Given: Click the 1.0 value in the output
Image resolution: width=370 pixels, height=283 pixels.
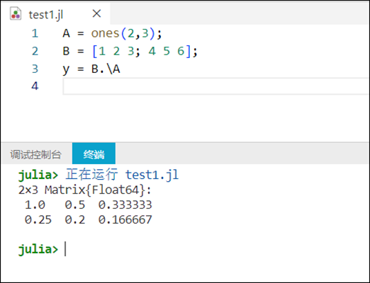Looking at the screenshot, I should tap(35, 204).
